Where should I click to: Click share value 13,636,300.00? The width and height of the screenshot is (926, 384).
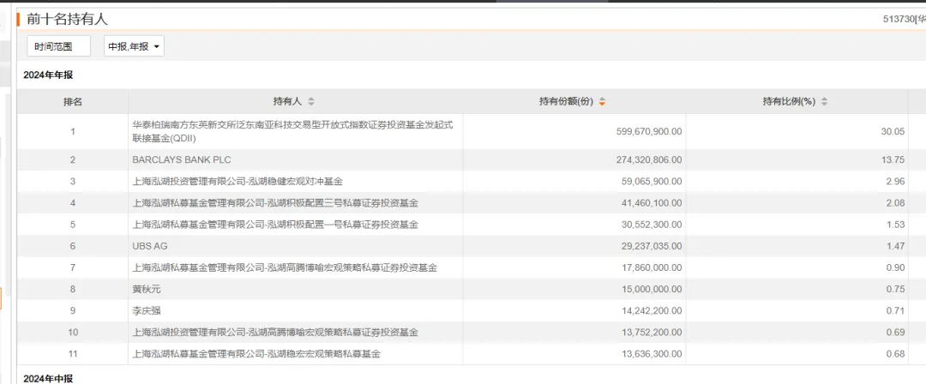click(x=651, y=354)
